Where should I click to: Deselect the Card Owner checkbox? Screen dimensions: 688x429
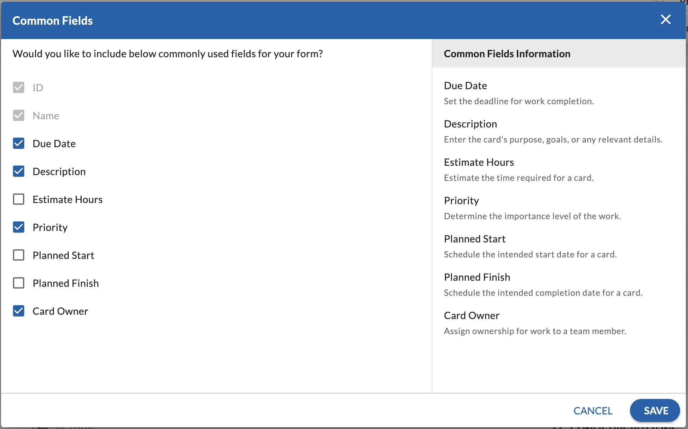tap(19, 311)
